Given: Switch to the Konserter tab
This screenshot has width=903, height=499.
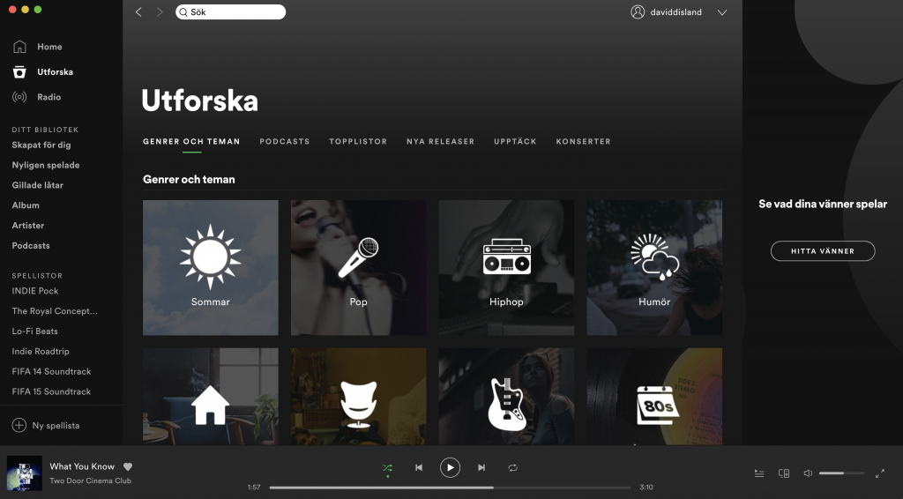Looking at the screenshot, I should [x=584, y=142].
